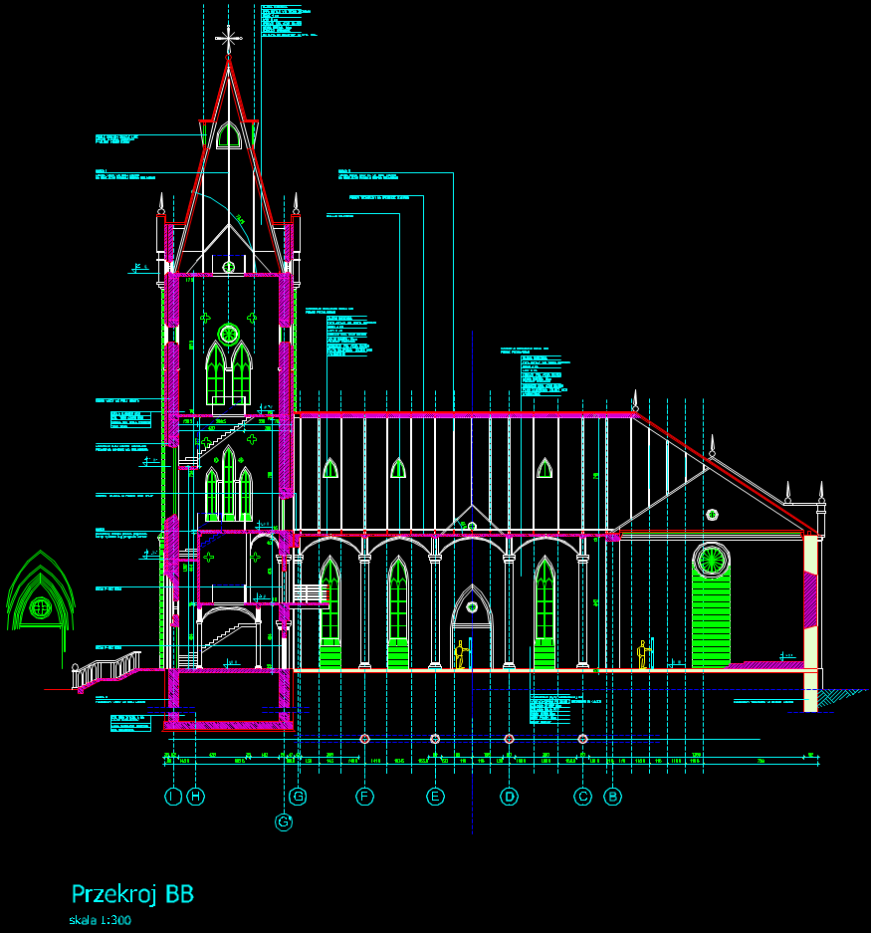Select the grid axis bubble labeled H

196,797
